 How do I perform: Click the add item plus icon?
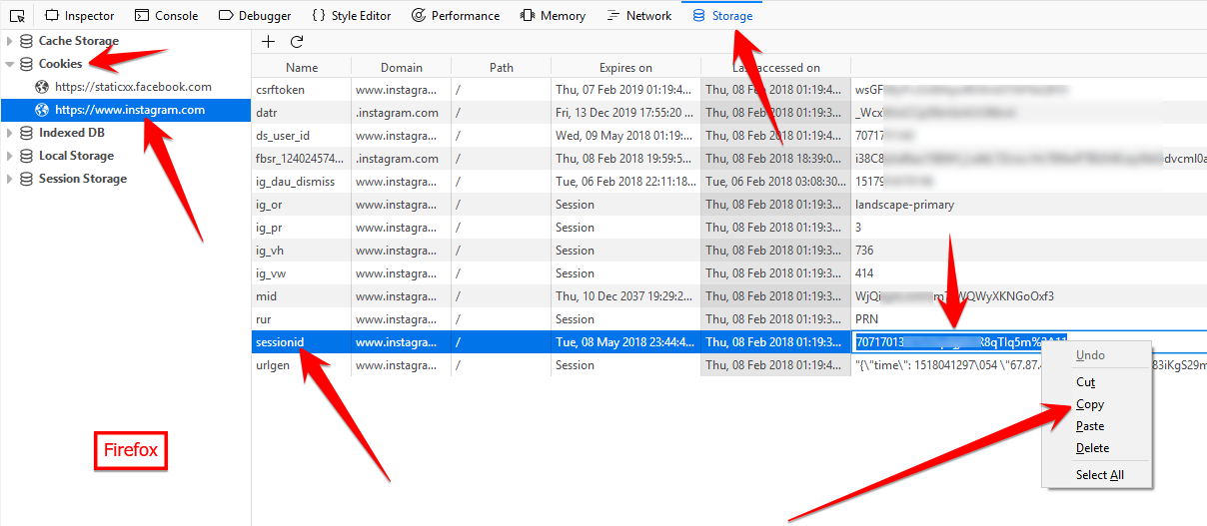[268, 42]
